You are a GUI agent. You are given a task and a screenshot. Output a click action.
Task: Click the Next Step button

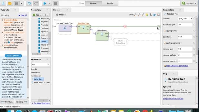click(21, 102)
